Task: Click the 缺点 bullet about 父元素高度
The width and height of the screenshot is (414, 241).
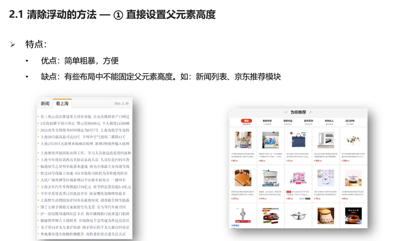Action: (161, 77)
